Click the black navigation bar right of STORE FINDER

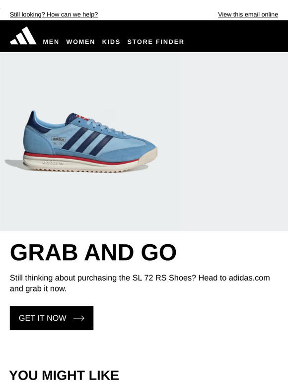(235, 36)
